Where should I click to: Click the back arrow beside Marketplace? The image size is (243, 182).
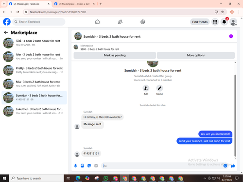[x=6, y=33]
